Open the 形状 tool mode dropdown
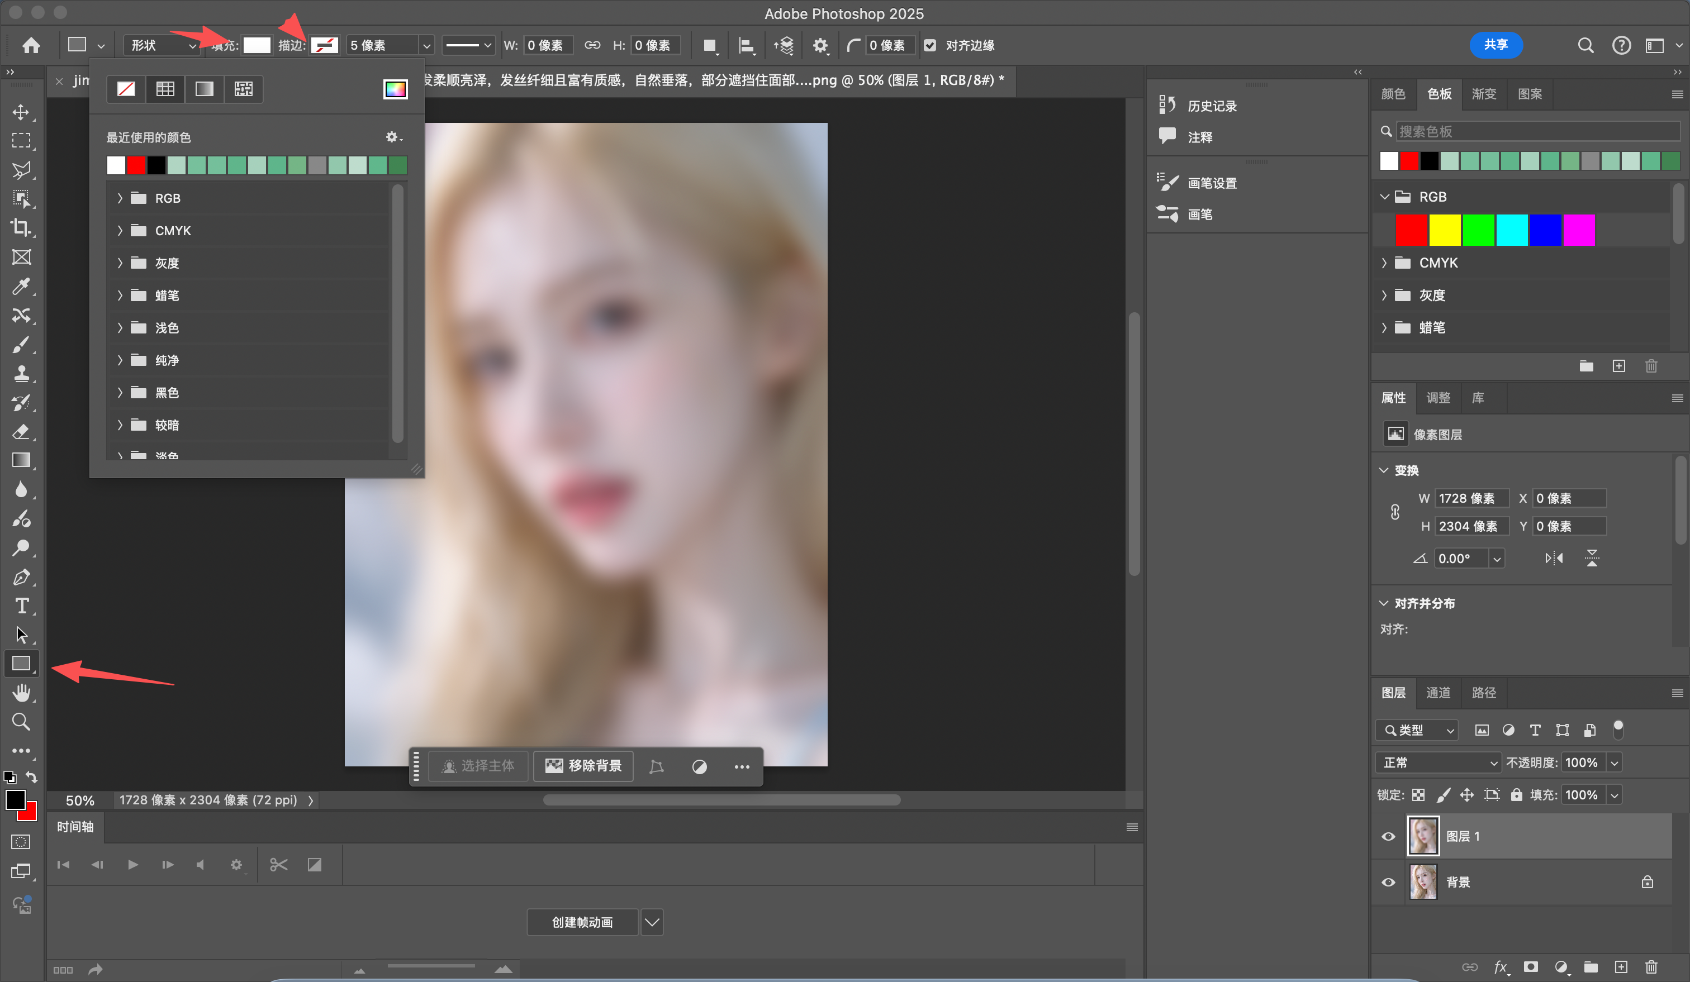Screen dimensions: 1690x982 163,46
